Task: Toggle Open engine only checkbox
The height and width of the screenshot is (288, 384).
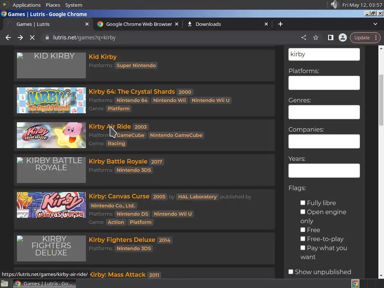Action: tap(303, 211)
